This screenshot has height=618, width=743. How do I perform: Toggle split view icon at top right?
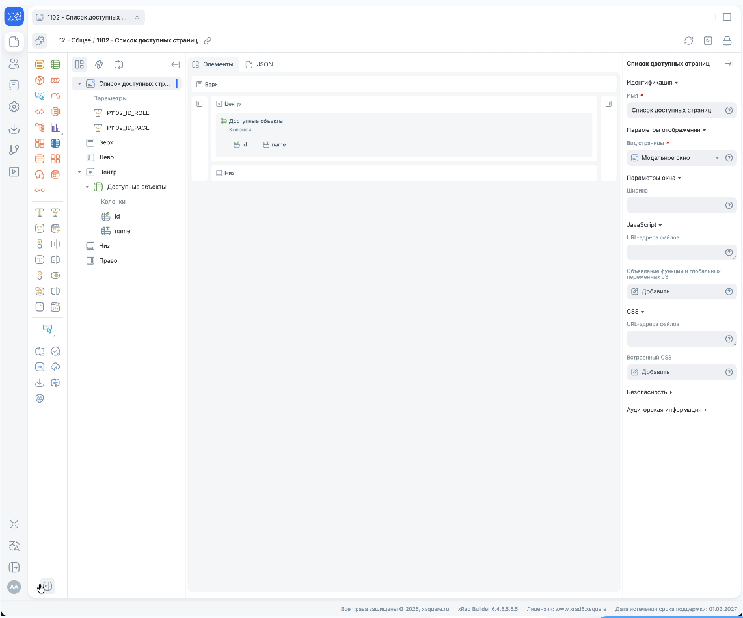(727, 17)
